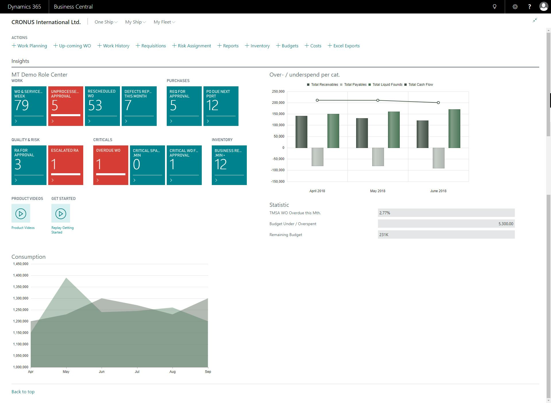Open the account avatar icon
Screen dimensions: 551x403
click(x=544, y=7)
